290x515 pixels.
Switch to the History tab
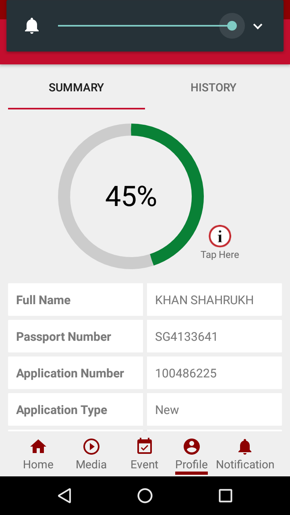coord(213,88)
